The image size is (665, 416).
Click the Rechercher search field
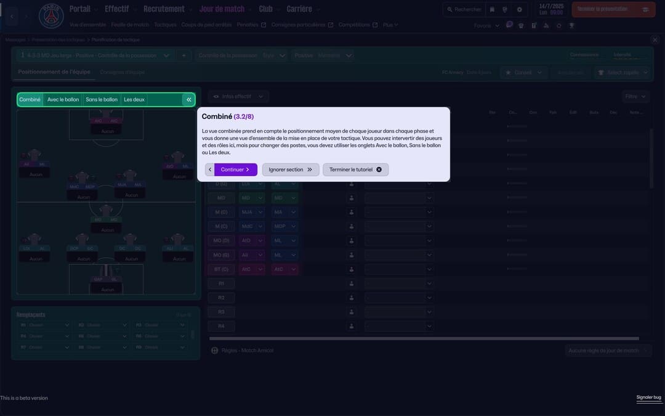tap(464, 10)
